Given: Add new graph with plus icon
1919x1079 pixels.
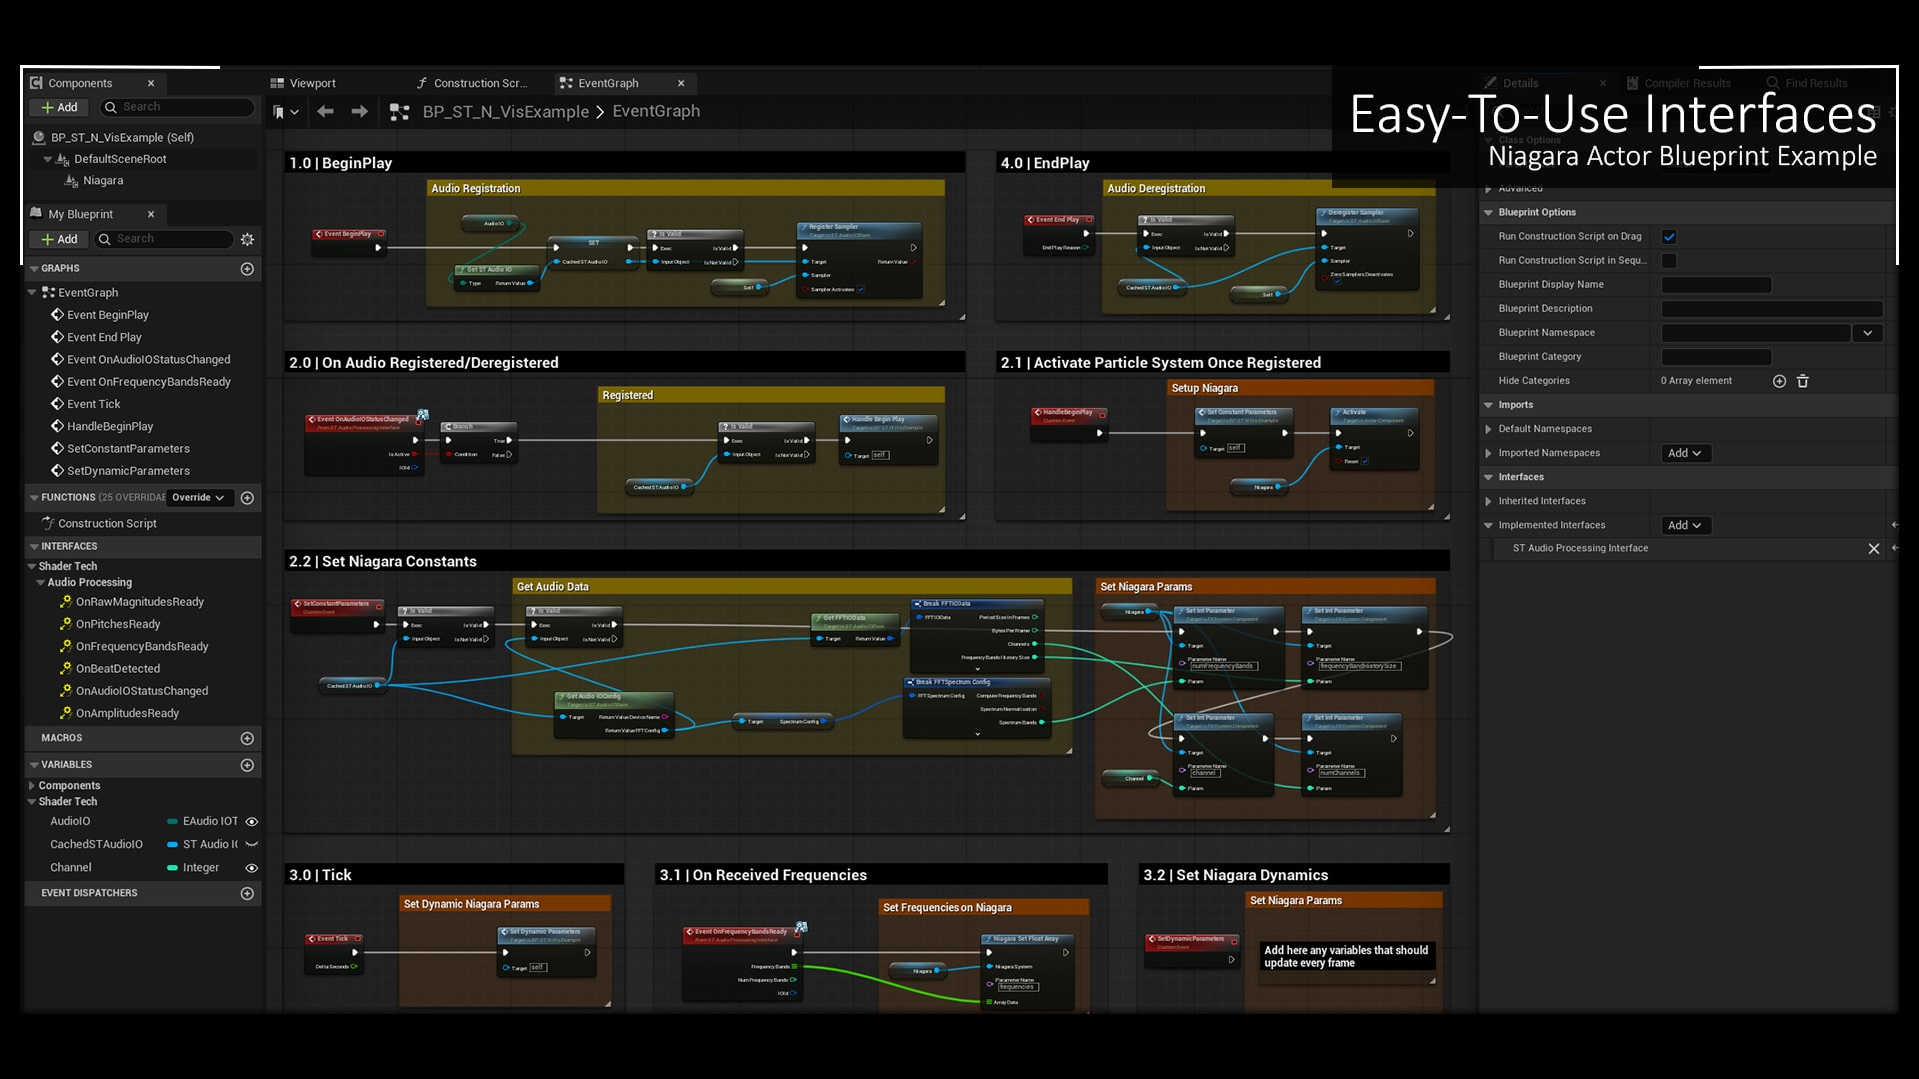Looking at the screenshot, I should pyautogui.click(x=247, y=269).
